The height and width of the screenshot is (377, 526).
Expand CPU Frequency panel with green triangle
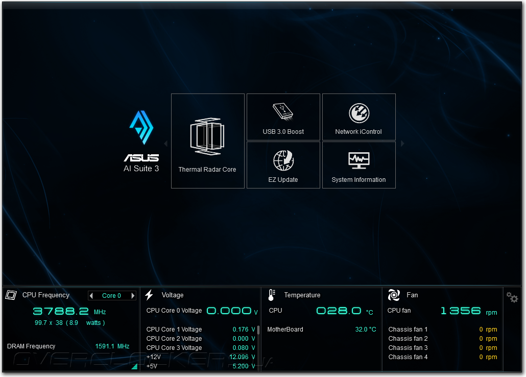[134, 366]
